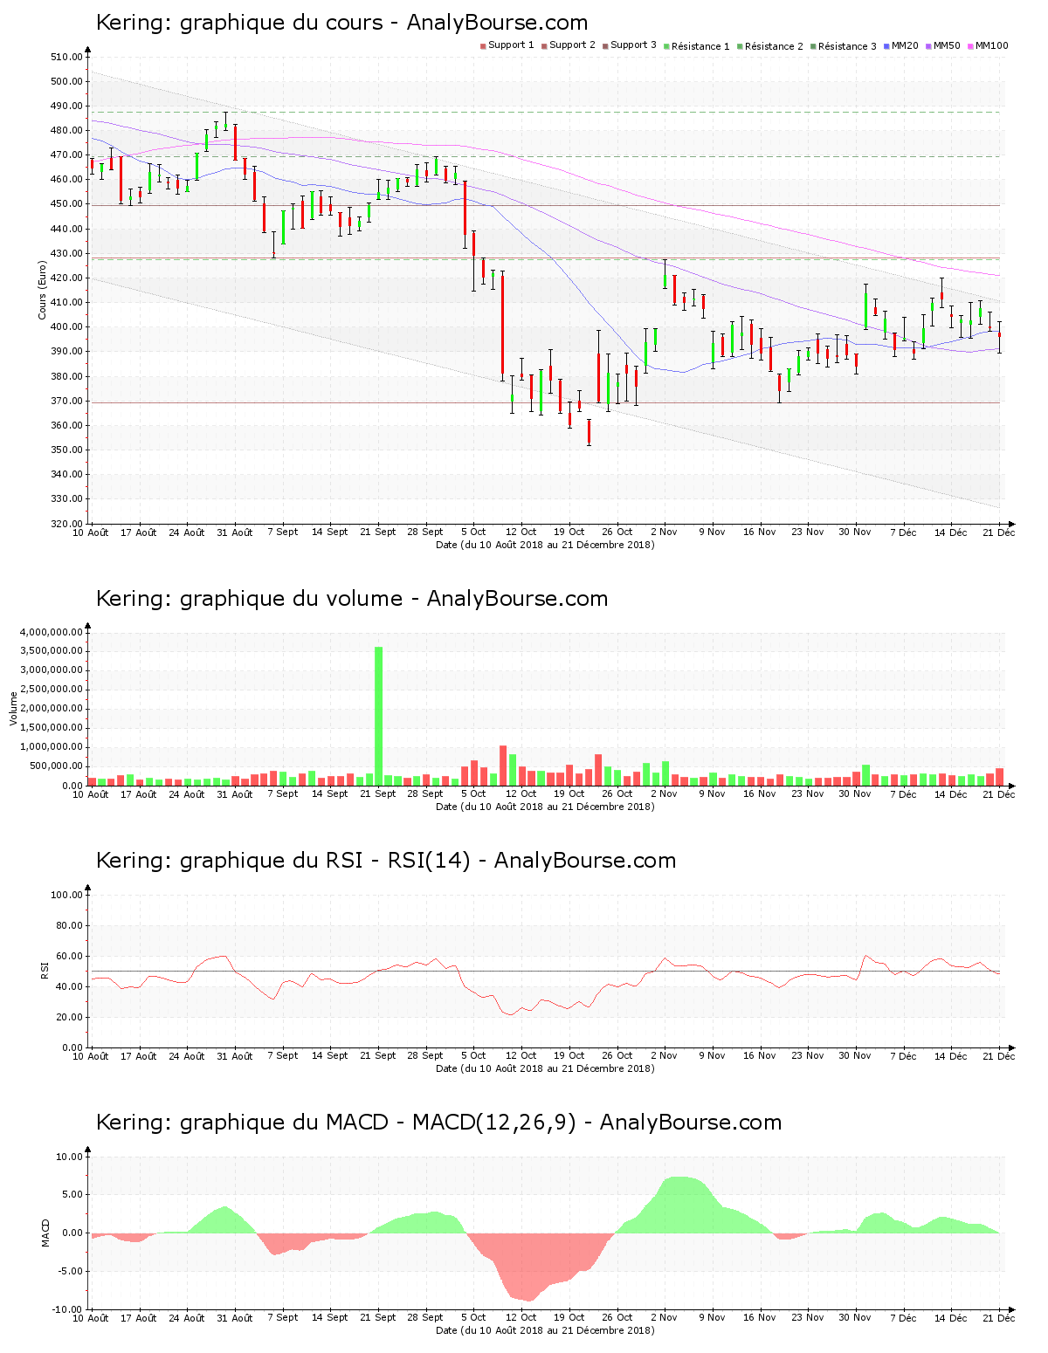Click '5 Oct' date under price chart
The height and width of the screenshot is (1353, 1048).
tap(472, 532)
